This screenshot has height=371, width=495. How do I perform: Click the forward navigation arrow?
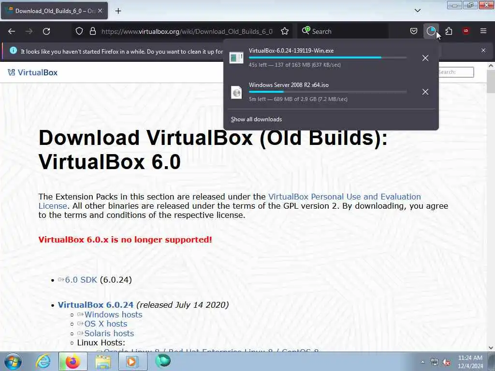(x=29, y=31)
